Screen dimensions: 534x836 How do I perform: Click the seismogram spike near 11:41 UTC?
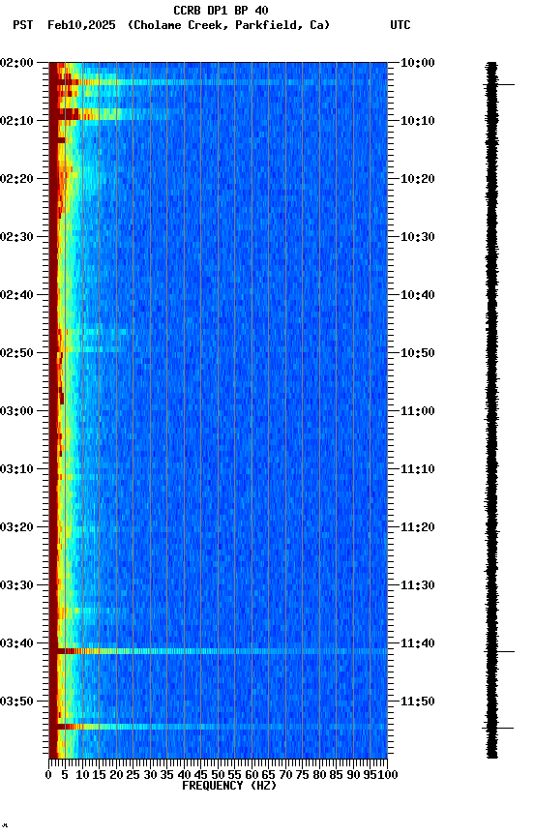click(x=499, y=651)
